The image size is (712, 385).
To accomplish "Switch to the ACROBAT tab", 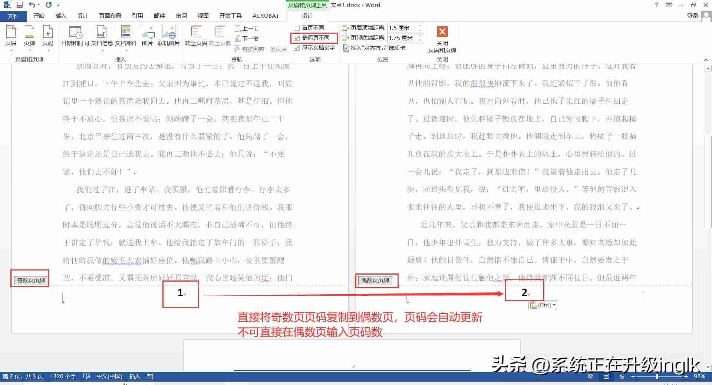I will pos(266,16).
